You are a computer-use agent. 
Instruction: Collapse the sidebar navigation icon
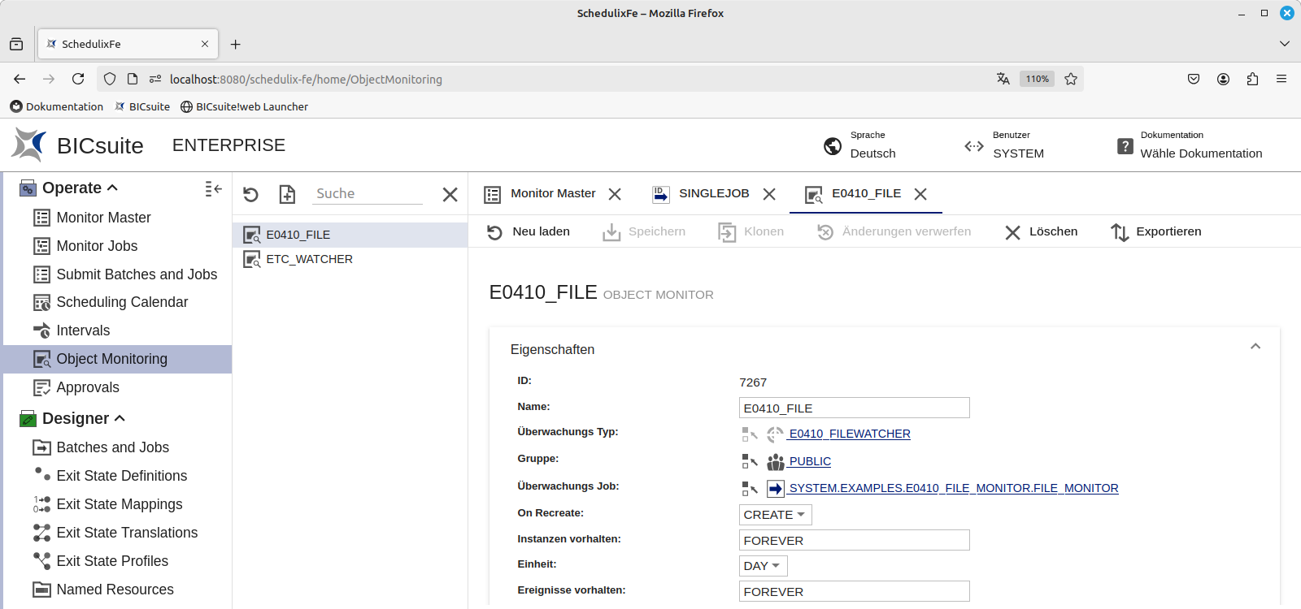(x=213, y=188)
